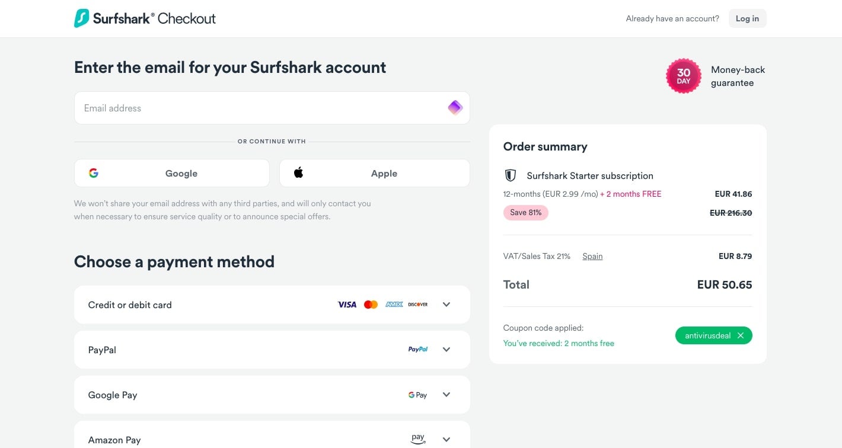Click the Google logo icon
The width and height of the screenshot is (842, 448).
coord(94,173)
